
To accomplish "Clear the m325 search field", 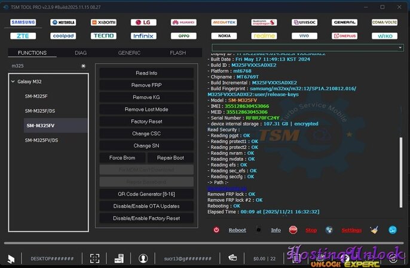I will tap(83, 66).
